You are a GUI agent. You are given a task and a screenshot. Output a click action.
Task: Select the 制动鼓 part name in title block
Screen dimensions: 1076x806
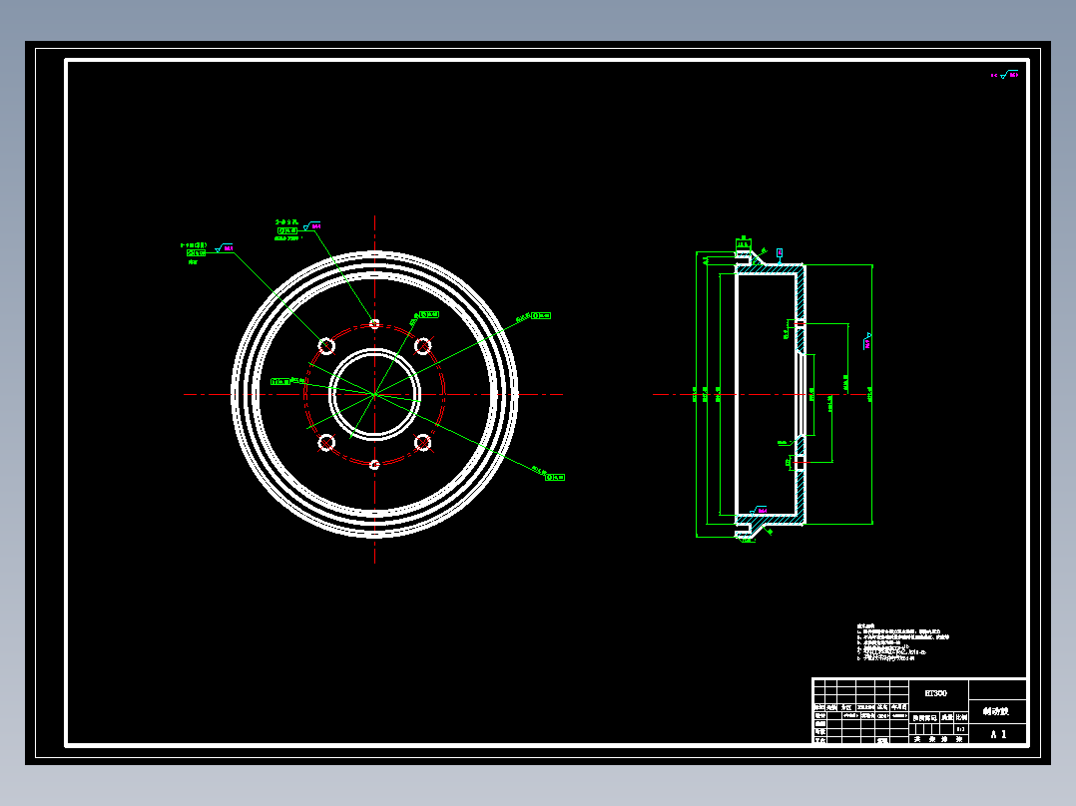pyautogui.click(x=995, y=711)
